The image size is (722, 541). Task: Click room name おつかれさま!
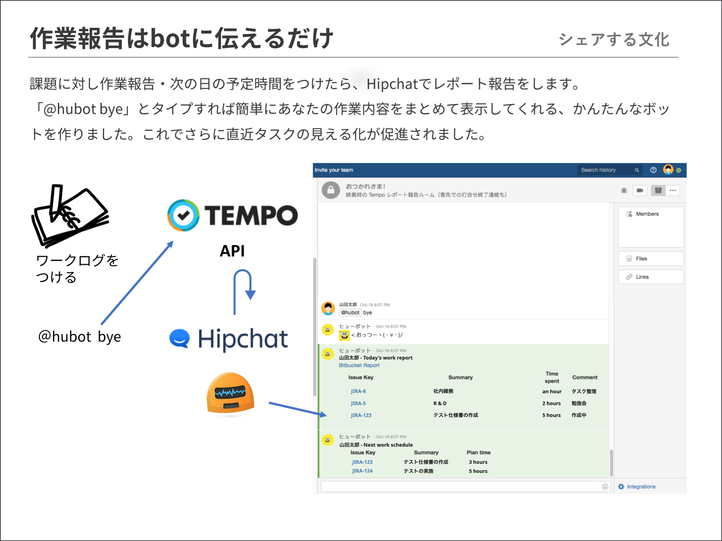coord(365,186)
